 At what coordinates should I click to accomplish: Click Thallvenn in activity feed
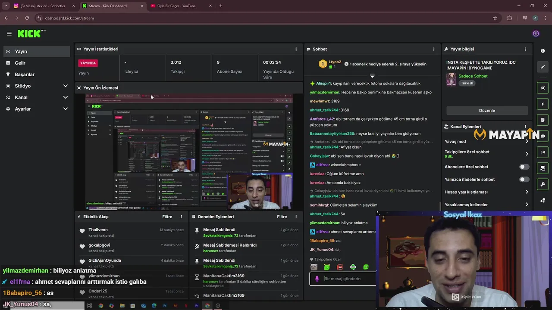tap(98, 230)
